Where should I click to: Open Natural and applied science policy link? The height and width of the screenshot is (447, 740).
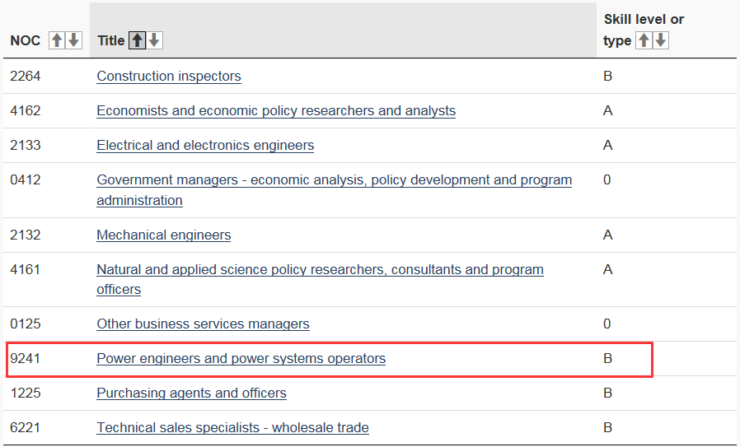click(x=320, y=279)
